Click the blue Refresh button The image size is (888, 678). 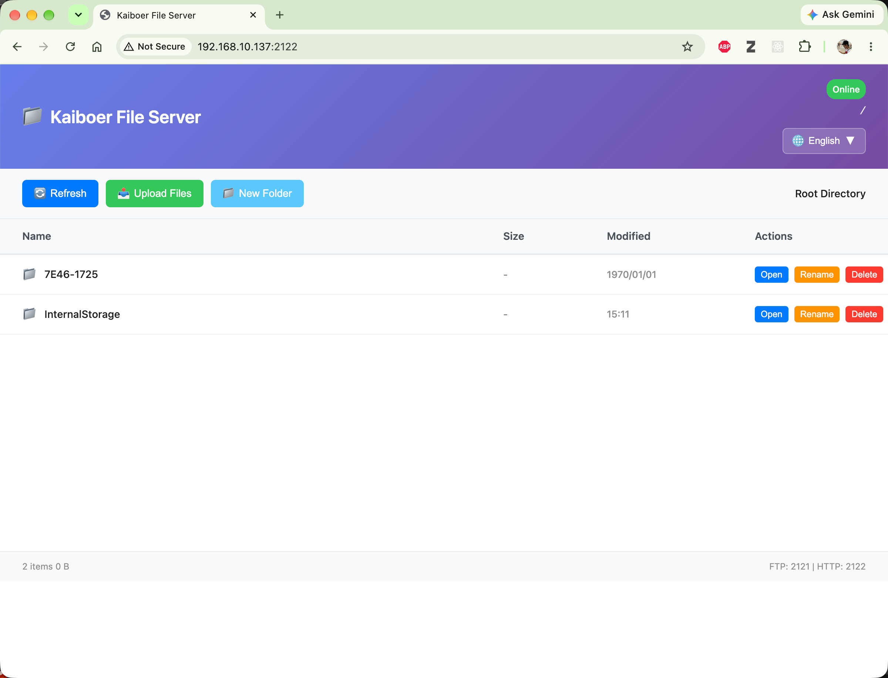(60, 194)
